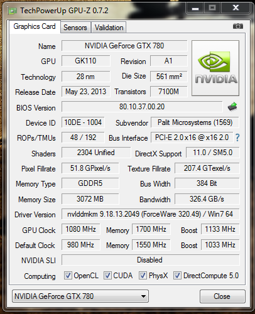Click the GPU field GK110
The height and width of the screenshot is (314, 255).
85,61
